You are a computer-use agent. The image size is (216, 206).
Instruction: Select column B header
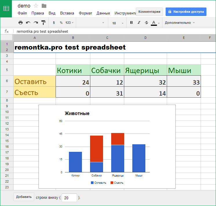click(x=73, y=38)
